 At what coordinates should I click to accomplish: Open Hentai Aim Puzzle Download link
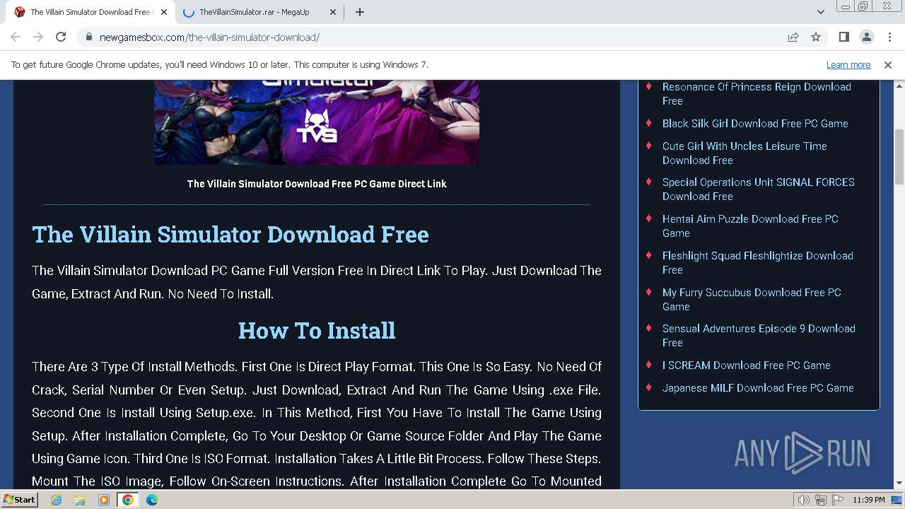750,226
